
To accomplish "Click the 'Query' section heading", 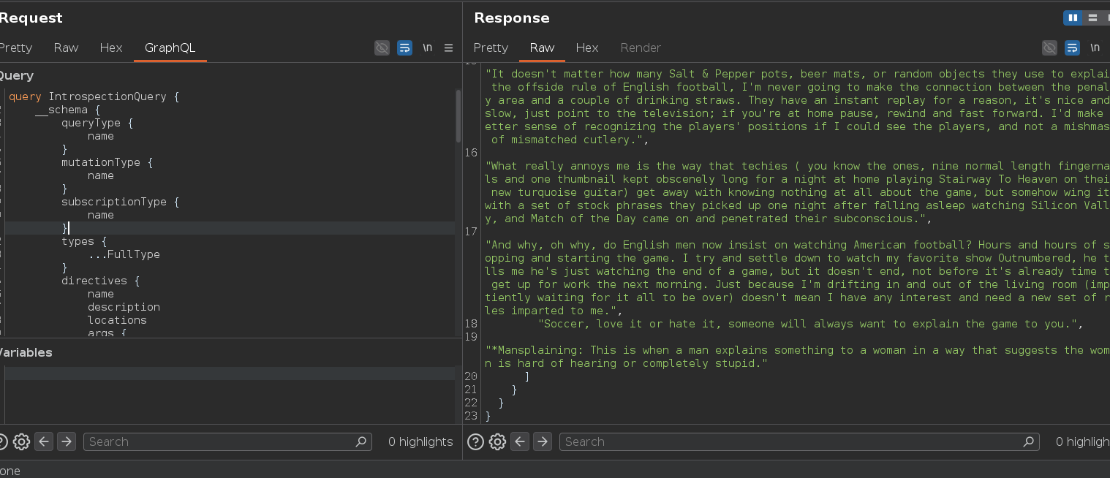I will [x=16, y=75].
